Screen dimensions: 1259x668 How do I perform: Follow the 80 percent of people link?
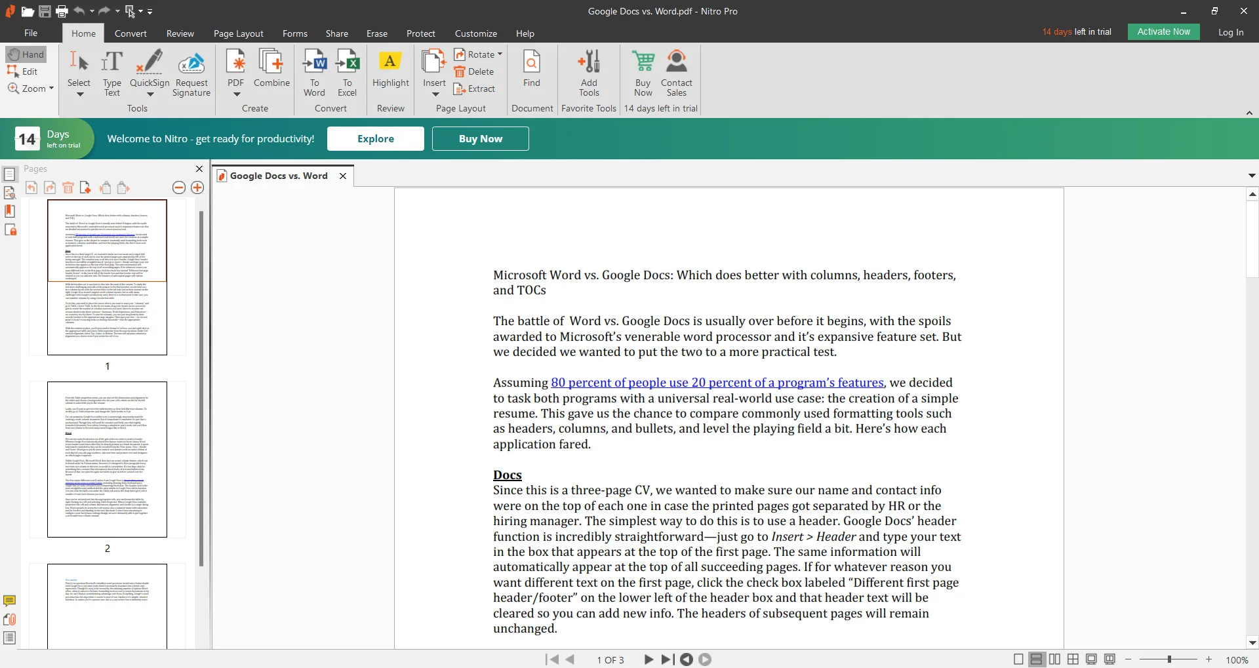point(717,383)
